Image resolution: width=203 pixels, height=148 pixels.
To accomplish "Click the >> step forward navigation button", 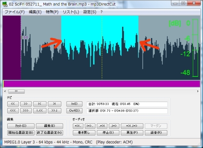I will pyautogui.click(x=26, y=104).
